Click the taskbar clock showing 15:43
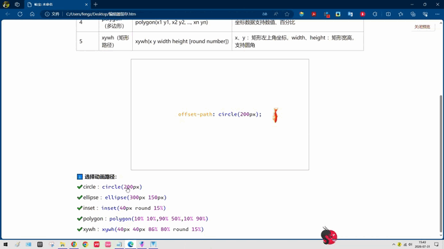The image size is (444, 249). point(422,244)
